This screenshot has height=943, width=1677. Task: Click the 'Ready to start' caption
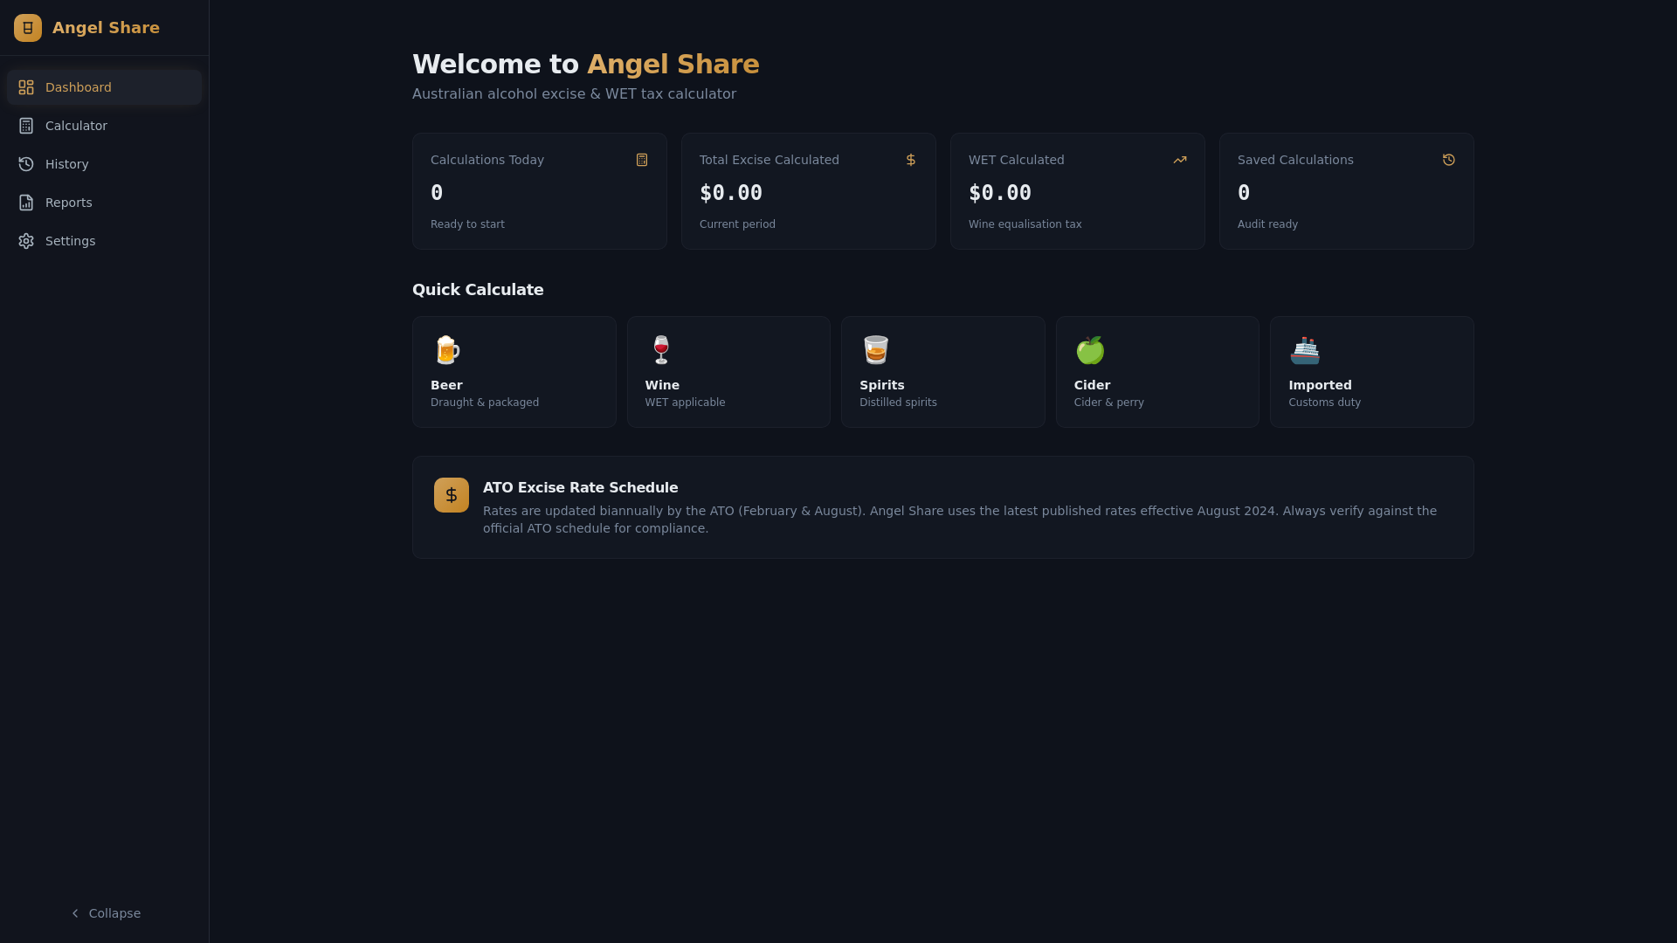(x=467, y=224)
